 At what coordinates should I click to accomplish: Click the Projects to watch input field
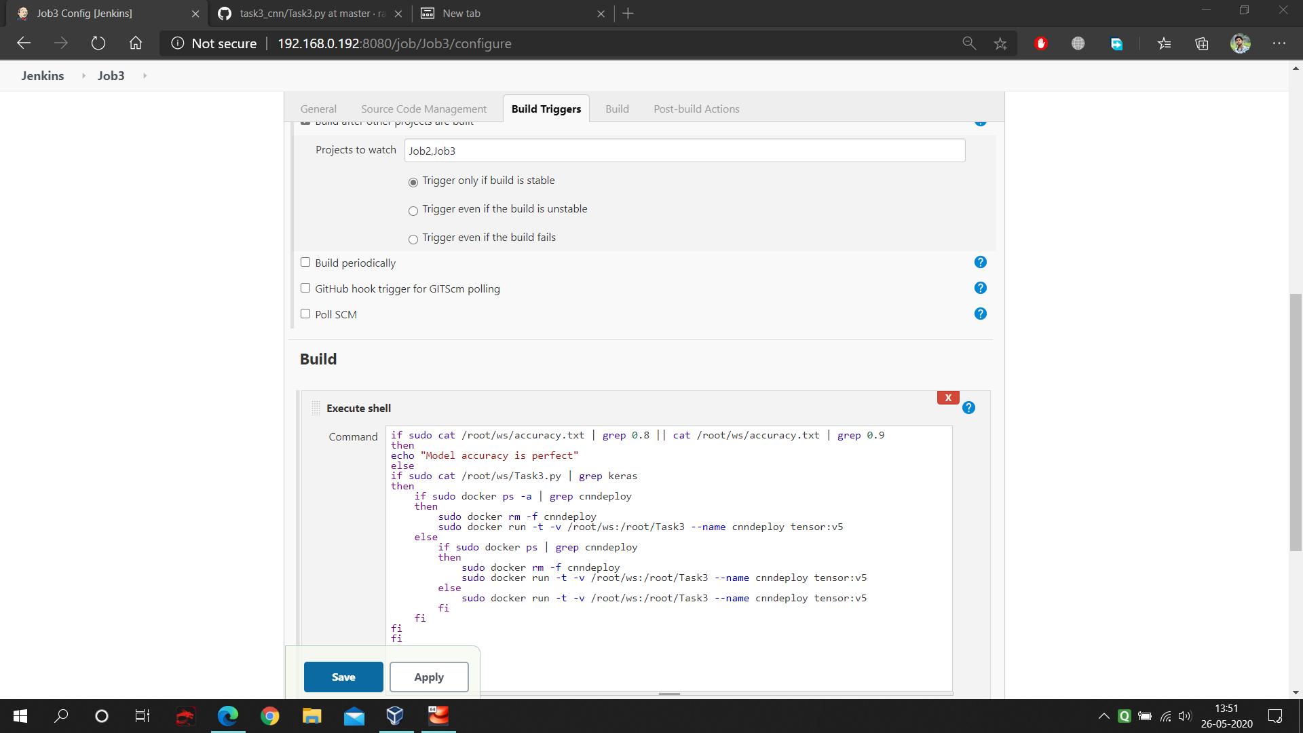[684, 151]
